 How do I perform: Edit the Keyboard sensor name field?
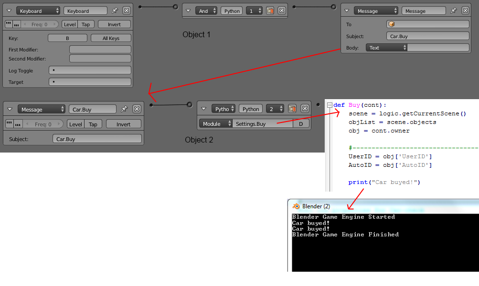tap(85, 11)
